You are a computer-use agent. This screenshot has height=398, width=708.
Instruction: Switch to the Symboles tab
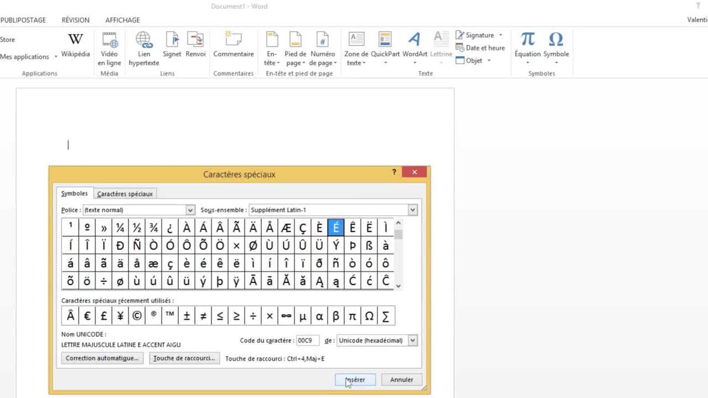tap(74, 193)
